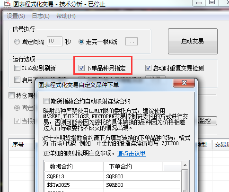229x192 pixels.
Task: Click the 下单合约 column header
Action: point(133,166)
